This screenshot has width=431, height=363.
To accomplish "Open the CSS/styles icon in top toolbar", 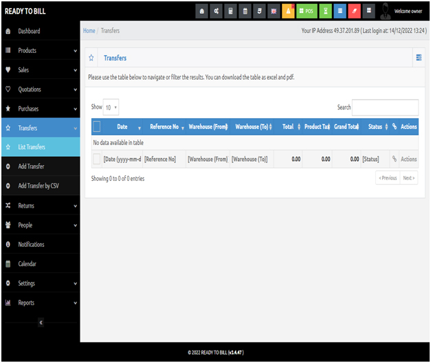I will pyautogui.click(x=259, y=11).
